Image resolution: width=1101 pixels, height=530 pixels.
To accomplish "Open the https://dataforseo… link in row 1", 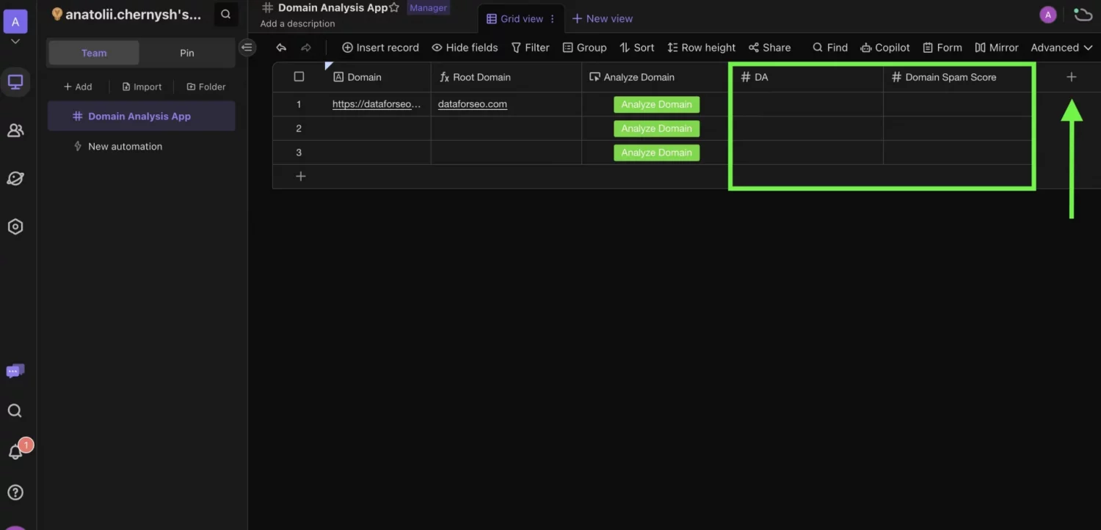I will point(377,104).
